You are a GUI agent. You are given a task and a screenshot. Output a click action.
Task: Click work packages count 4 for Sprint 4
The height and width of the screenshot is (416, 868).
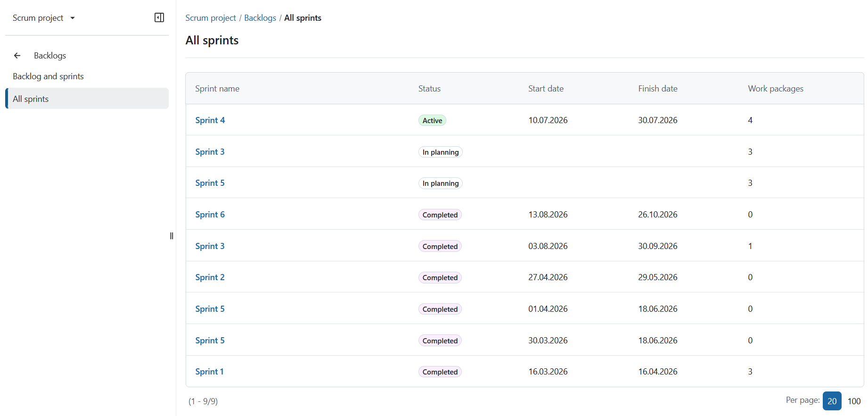[750, 120]
